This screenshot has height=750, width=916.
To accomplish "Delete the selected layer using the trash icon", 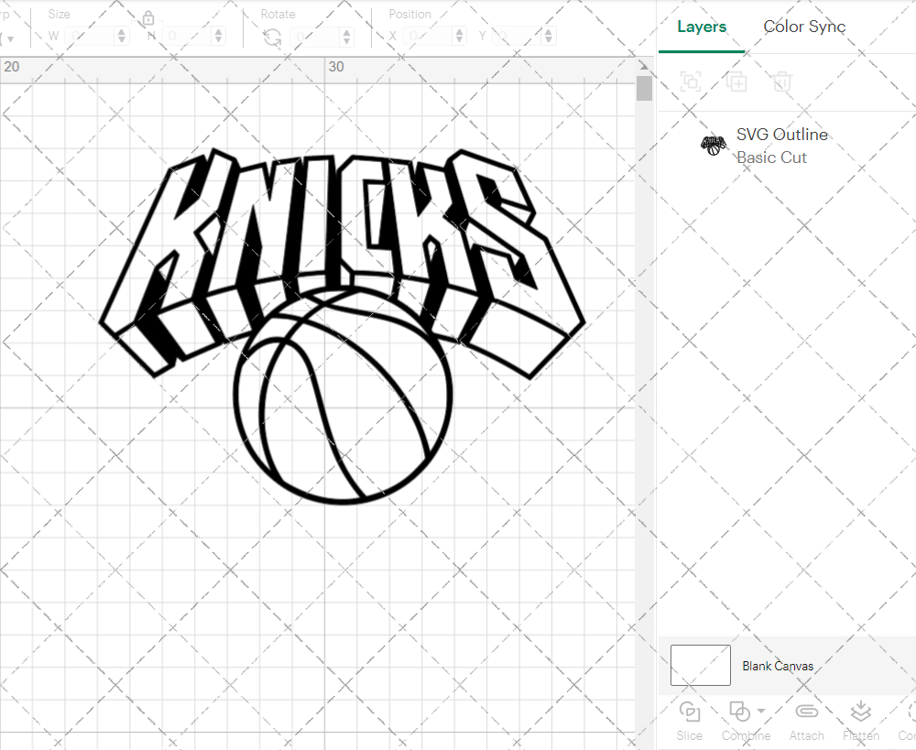I will pos(781,82).
